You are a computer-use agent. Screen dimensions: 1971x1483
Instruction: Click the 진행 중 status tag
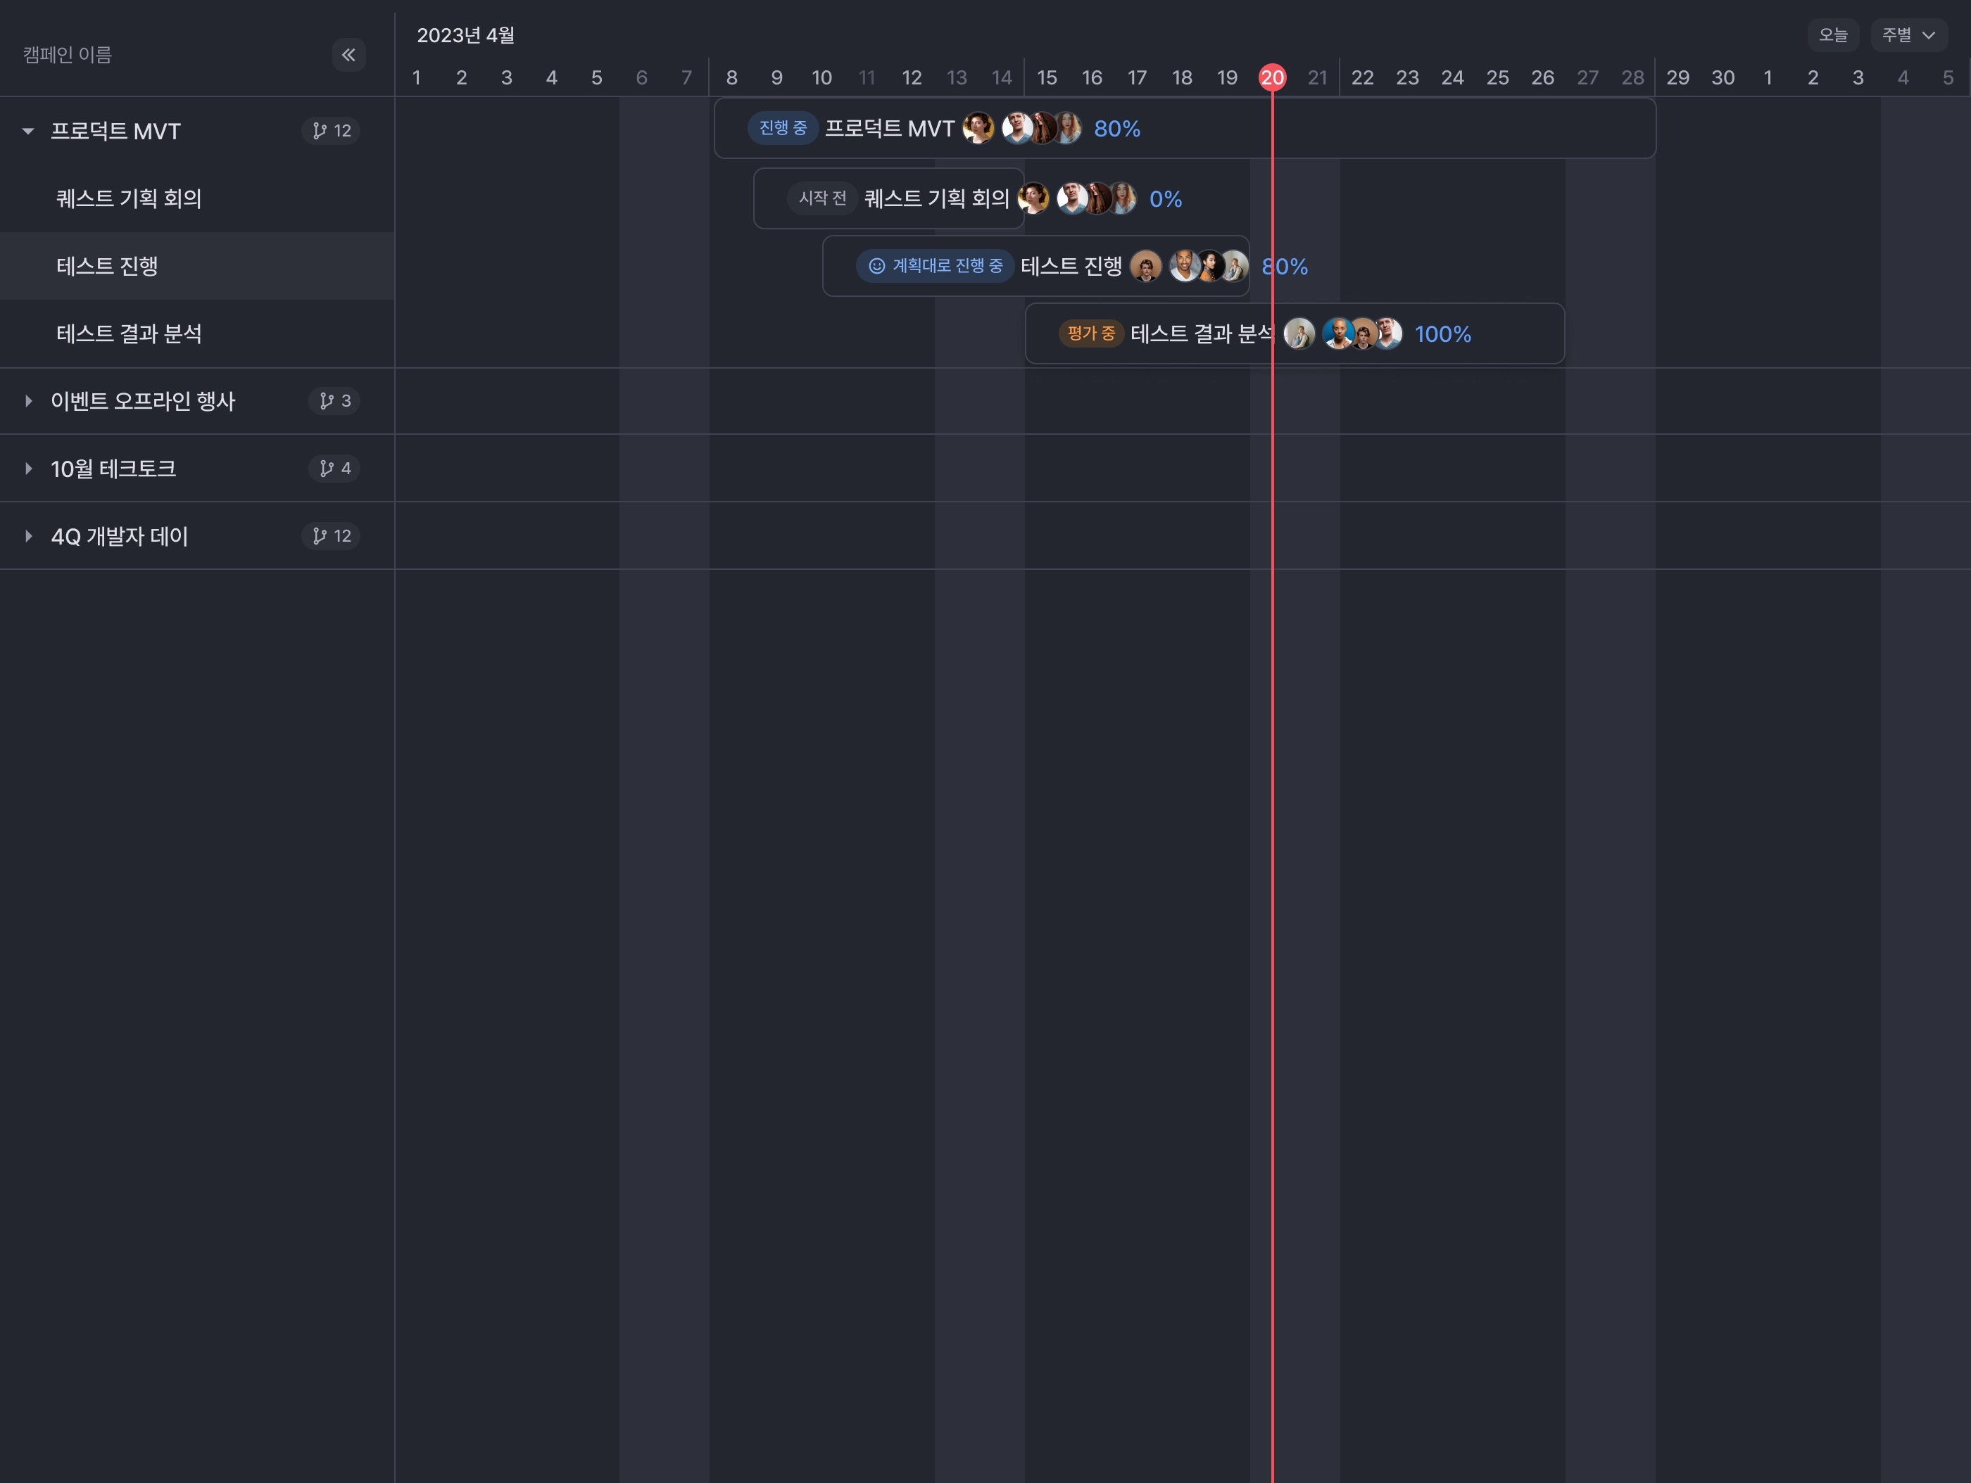[782, 128]
